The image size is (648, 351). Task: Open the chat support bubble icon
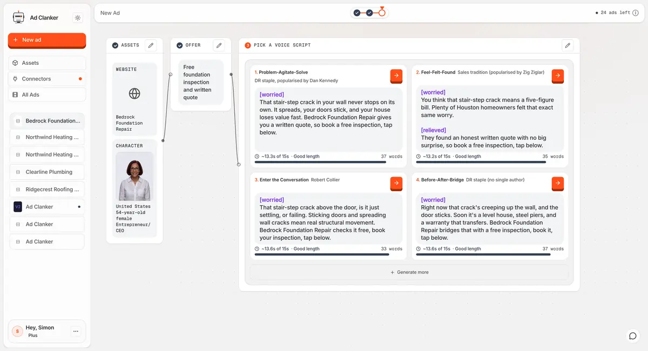(x=633, y=336)
